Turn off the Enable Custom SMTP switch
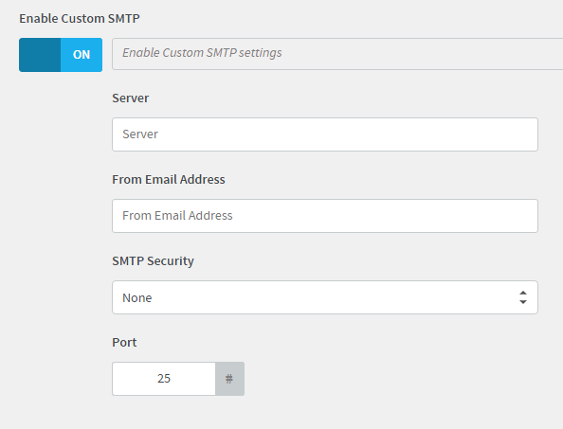This screenshot has width=563, height=429. 61,55
